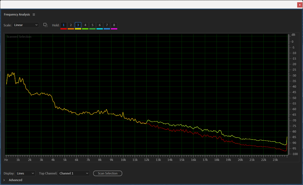Open the Frequency Analysis panel menu icon

(34, 14)
